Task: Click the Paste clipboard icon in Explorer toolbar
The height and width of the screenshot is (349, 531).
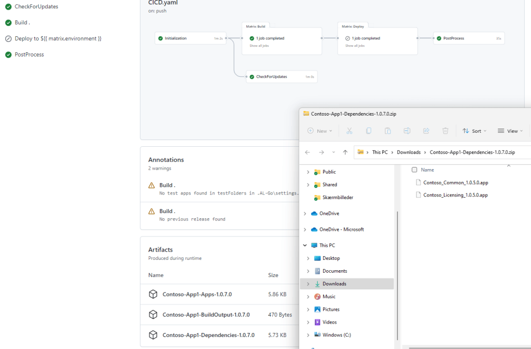Action: tap(388, 131)
